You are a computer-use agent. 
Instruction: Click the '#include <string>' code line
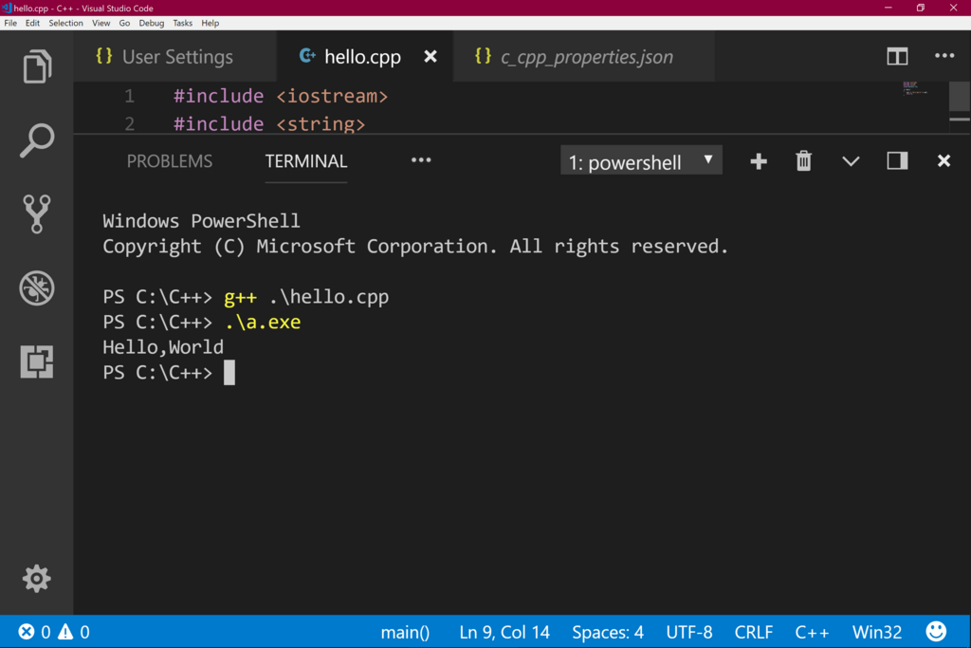click(268, 124)
